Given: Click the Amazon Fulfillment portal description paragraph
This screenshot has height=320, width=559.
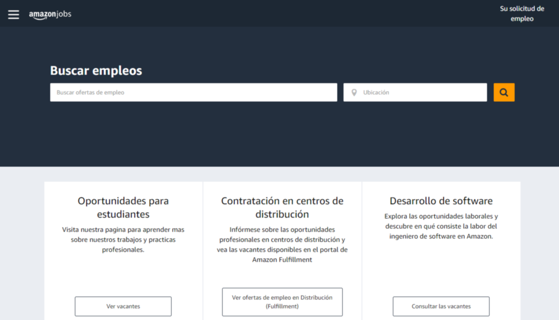Looking at the screenshot, I should (282, 244).
